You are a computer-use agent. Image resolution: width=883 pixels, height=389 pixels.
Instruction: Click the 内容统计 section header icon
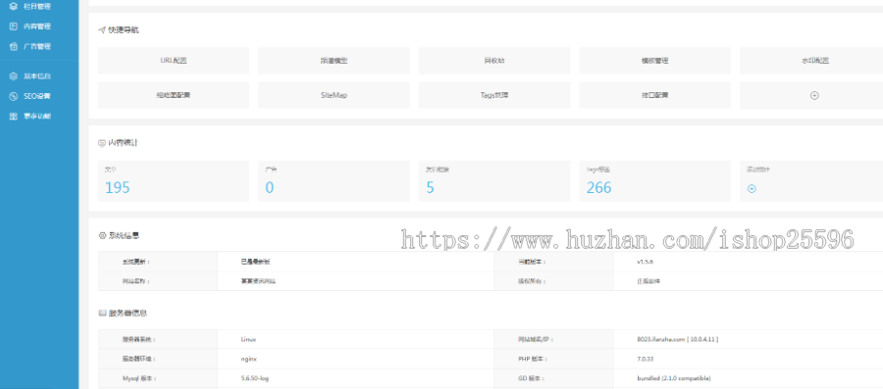pyautogui.click(x=102, y=143)
